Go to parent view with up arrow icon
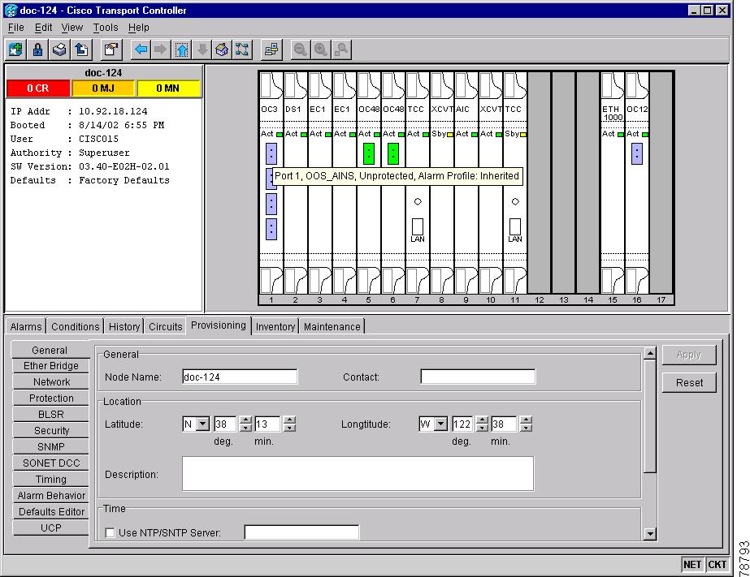 [x=182, y=50]
